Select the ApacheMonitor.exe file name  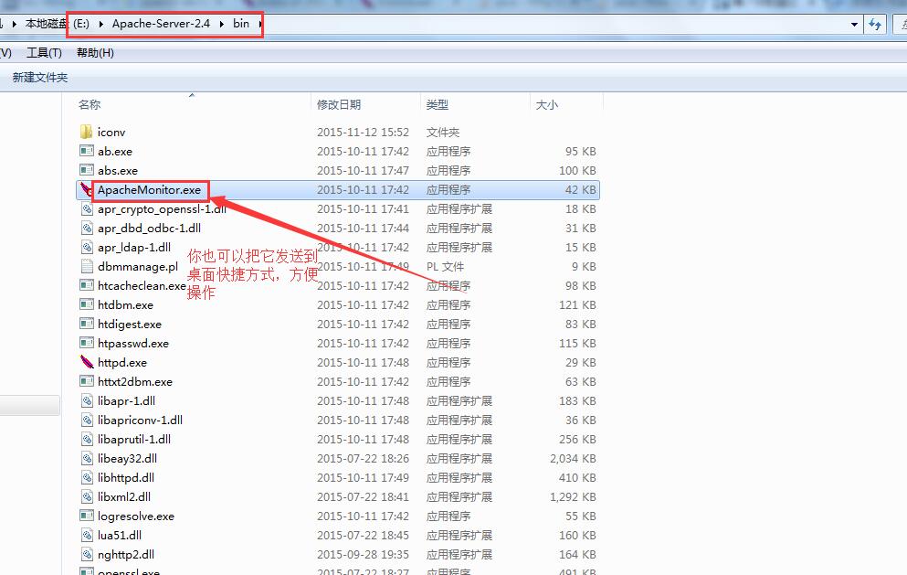click(149, 190)
